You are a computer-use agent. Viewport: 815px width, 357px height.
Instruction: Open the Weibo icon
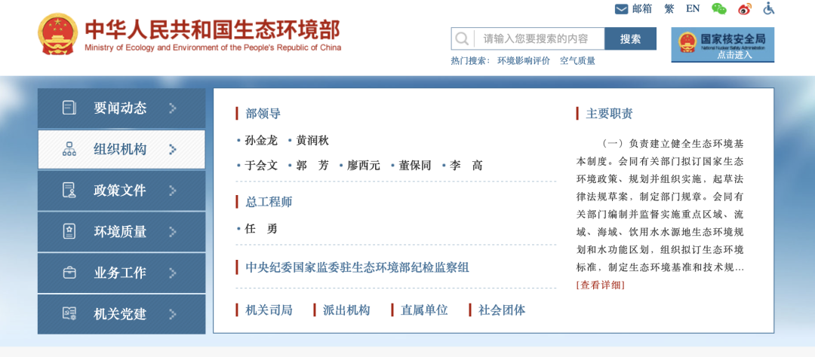tap(745, 9)
